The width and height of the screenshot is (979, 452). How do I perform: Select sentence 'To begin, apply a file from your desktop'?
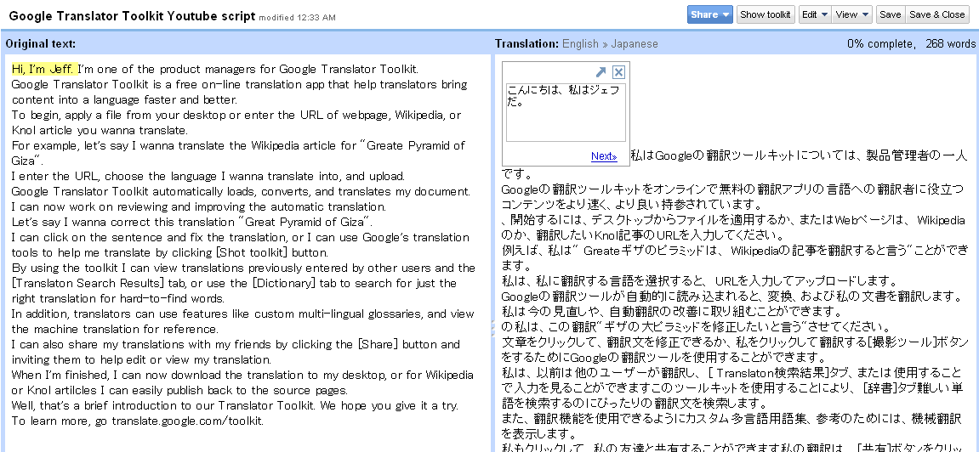pyautogui.click(x=236, y=123)
